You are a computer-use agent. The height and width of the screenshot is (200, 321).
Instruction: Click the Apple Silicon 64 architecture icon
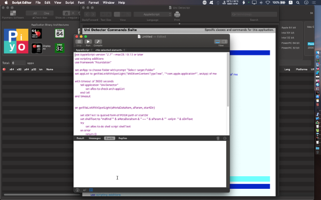coord(36,34)
